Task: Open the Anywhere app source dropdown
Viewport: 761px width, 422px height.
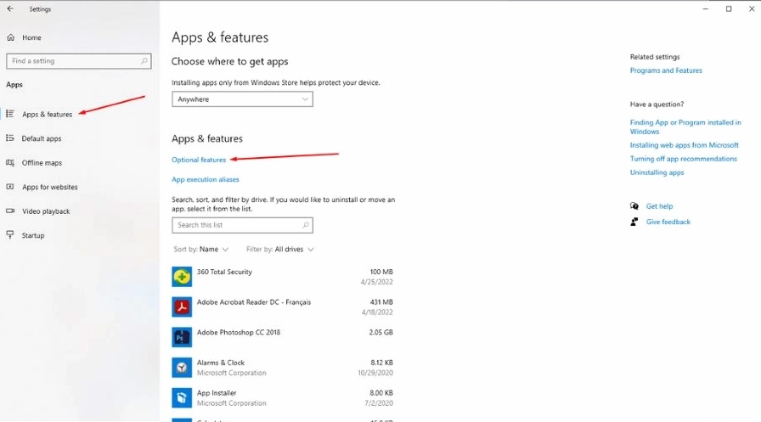Action: point(242,99)
